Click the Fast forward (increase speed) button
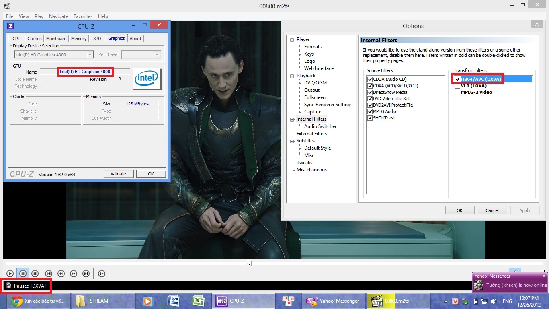The width and height of the screenshot is (549, 309). pyautogui.click(x=73, y=274)
